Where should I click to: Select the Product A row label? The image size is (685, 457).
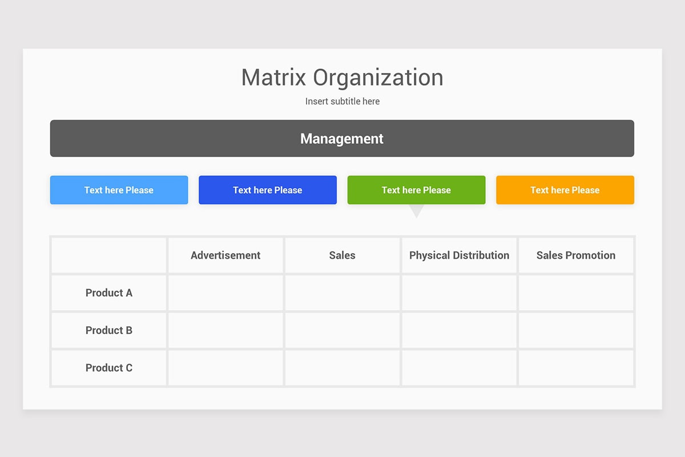tap(109, 293)
